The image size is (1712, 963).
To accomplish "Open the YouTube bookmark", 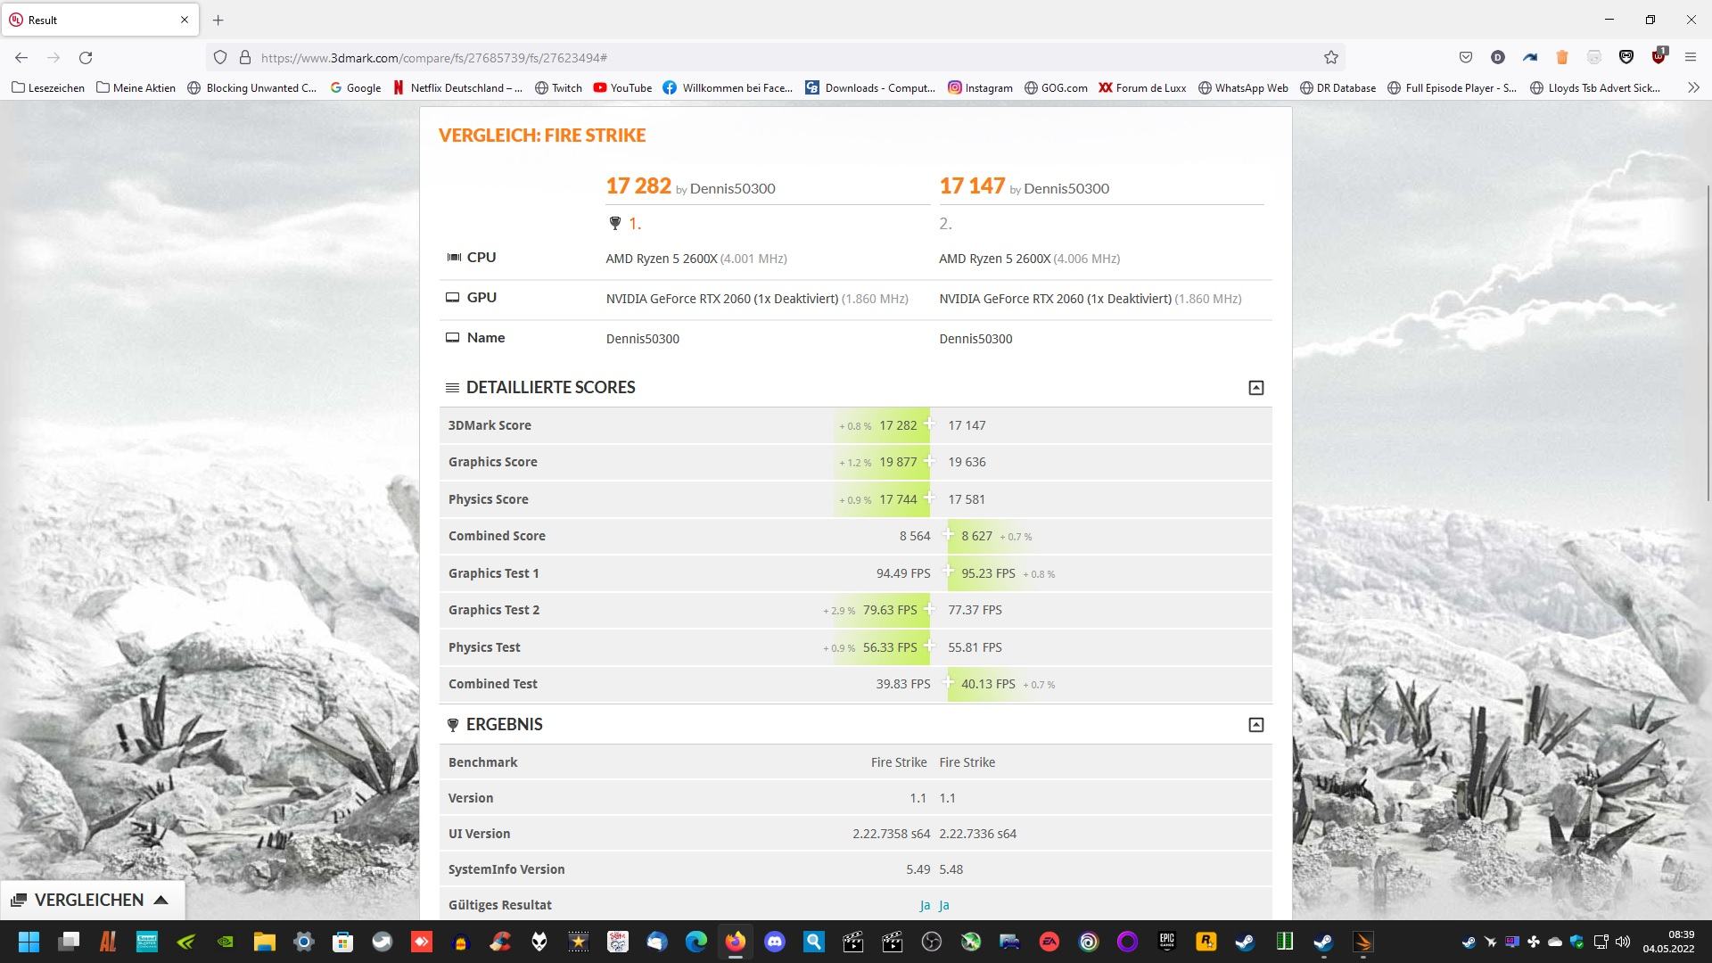I will click(x=622, y=87).
